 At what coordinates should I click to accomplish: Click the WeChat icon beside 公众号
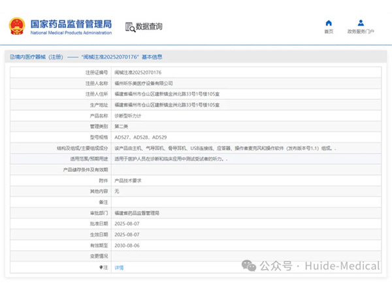coord(249,266)
